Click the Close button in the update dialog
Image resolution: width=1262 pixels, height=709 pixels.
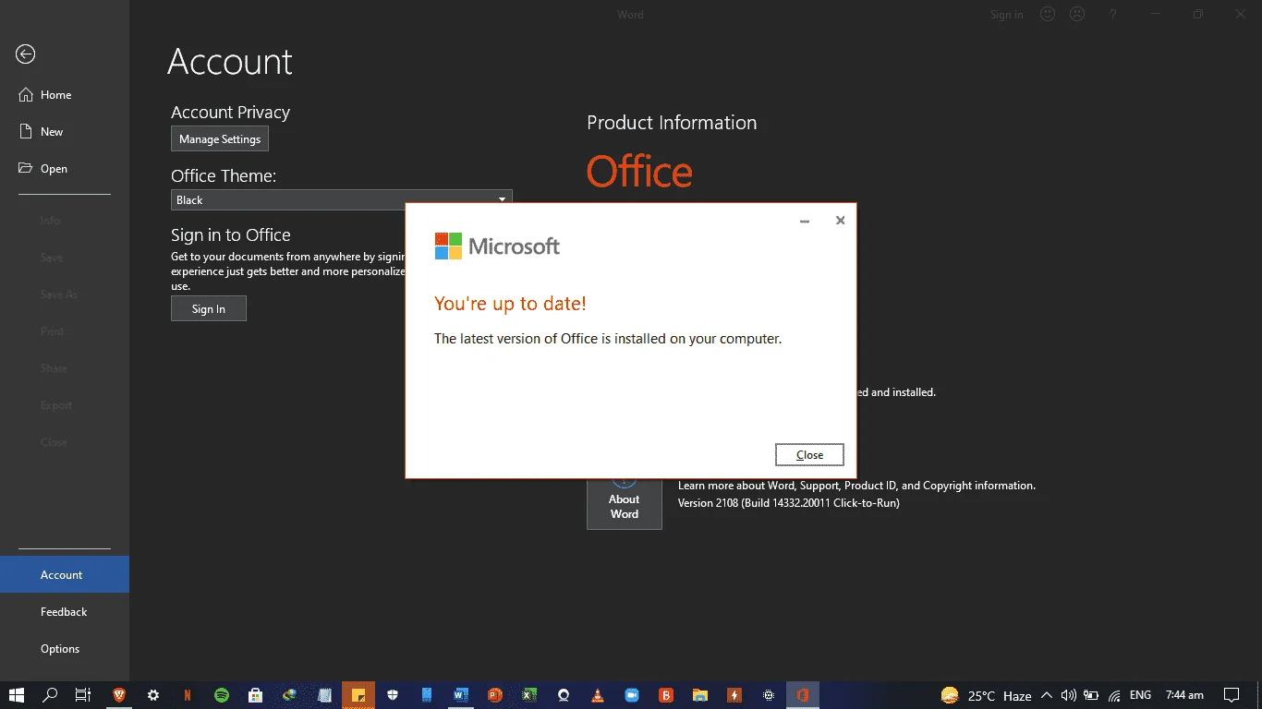809,454
